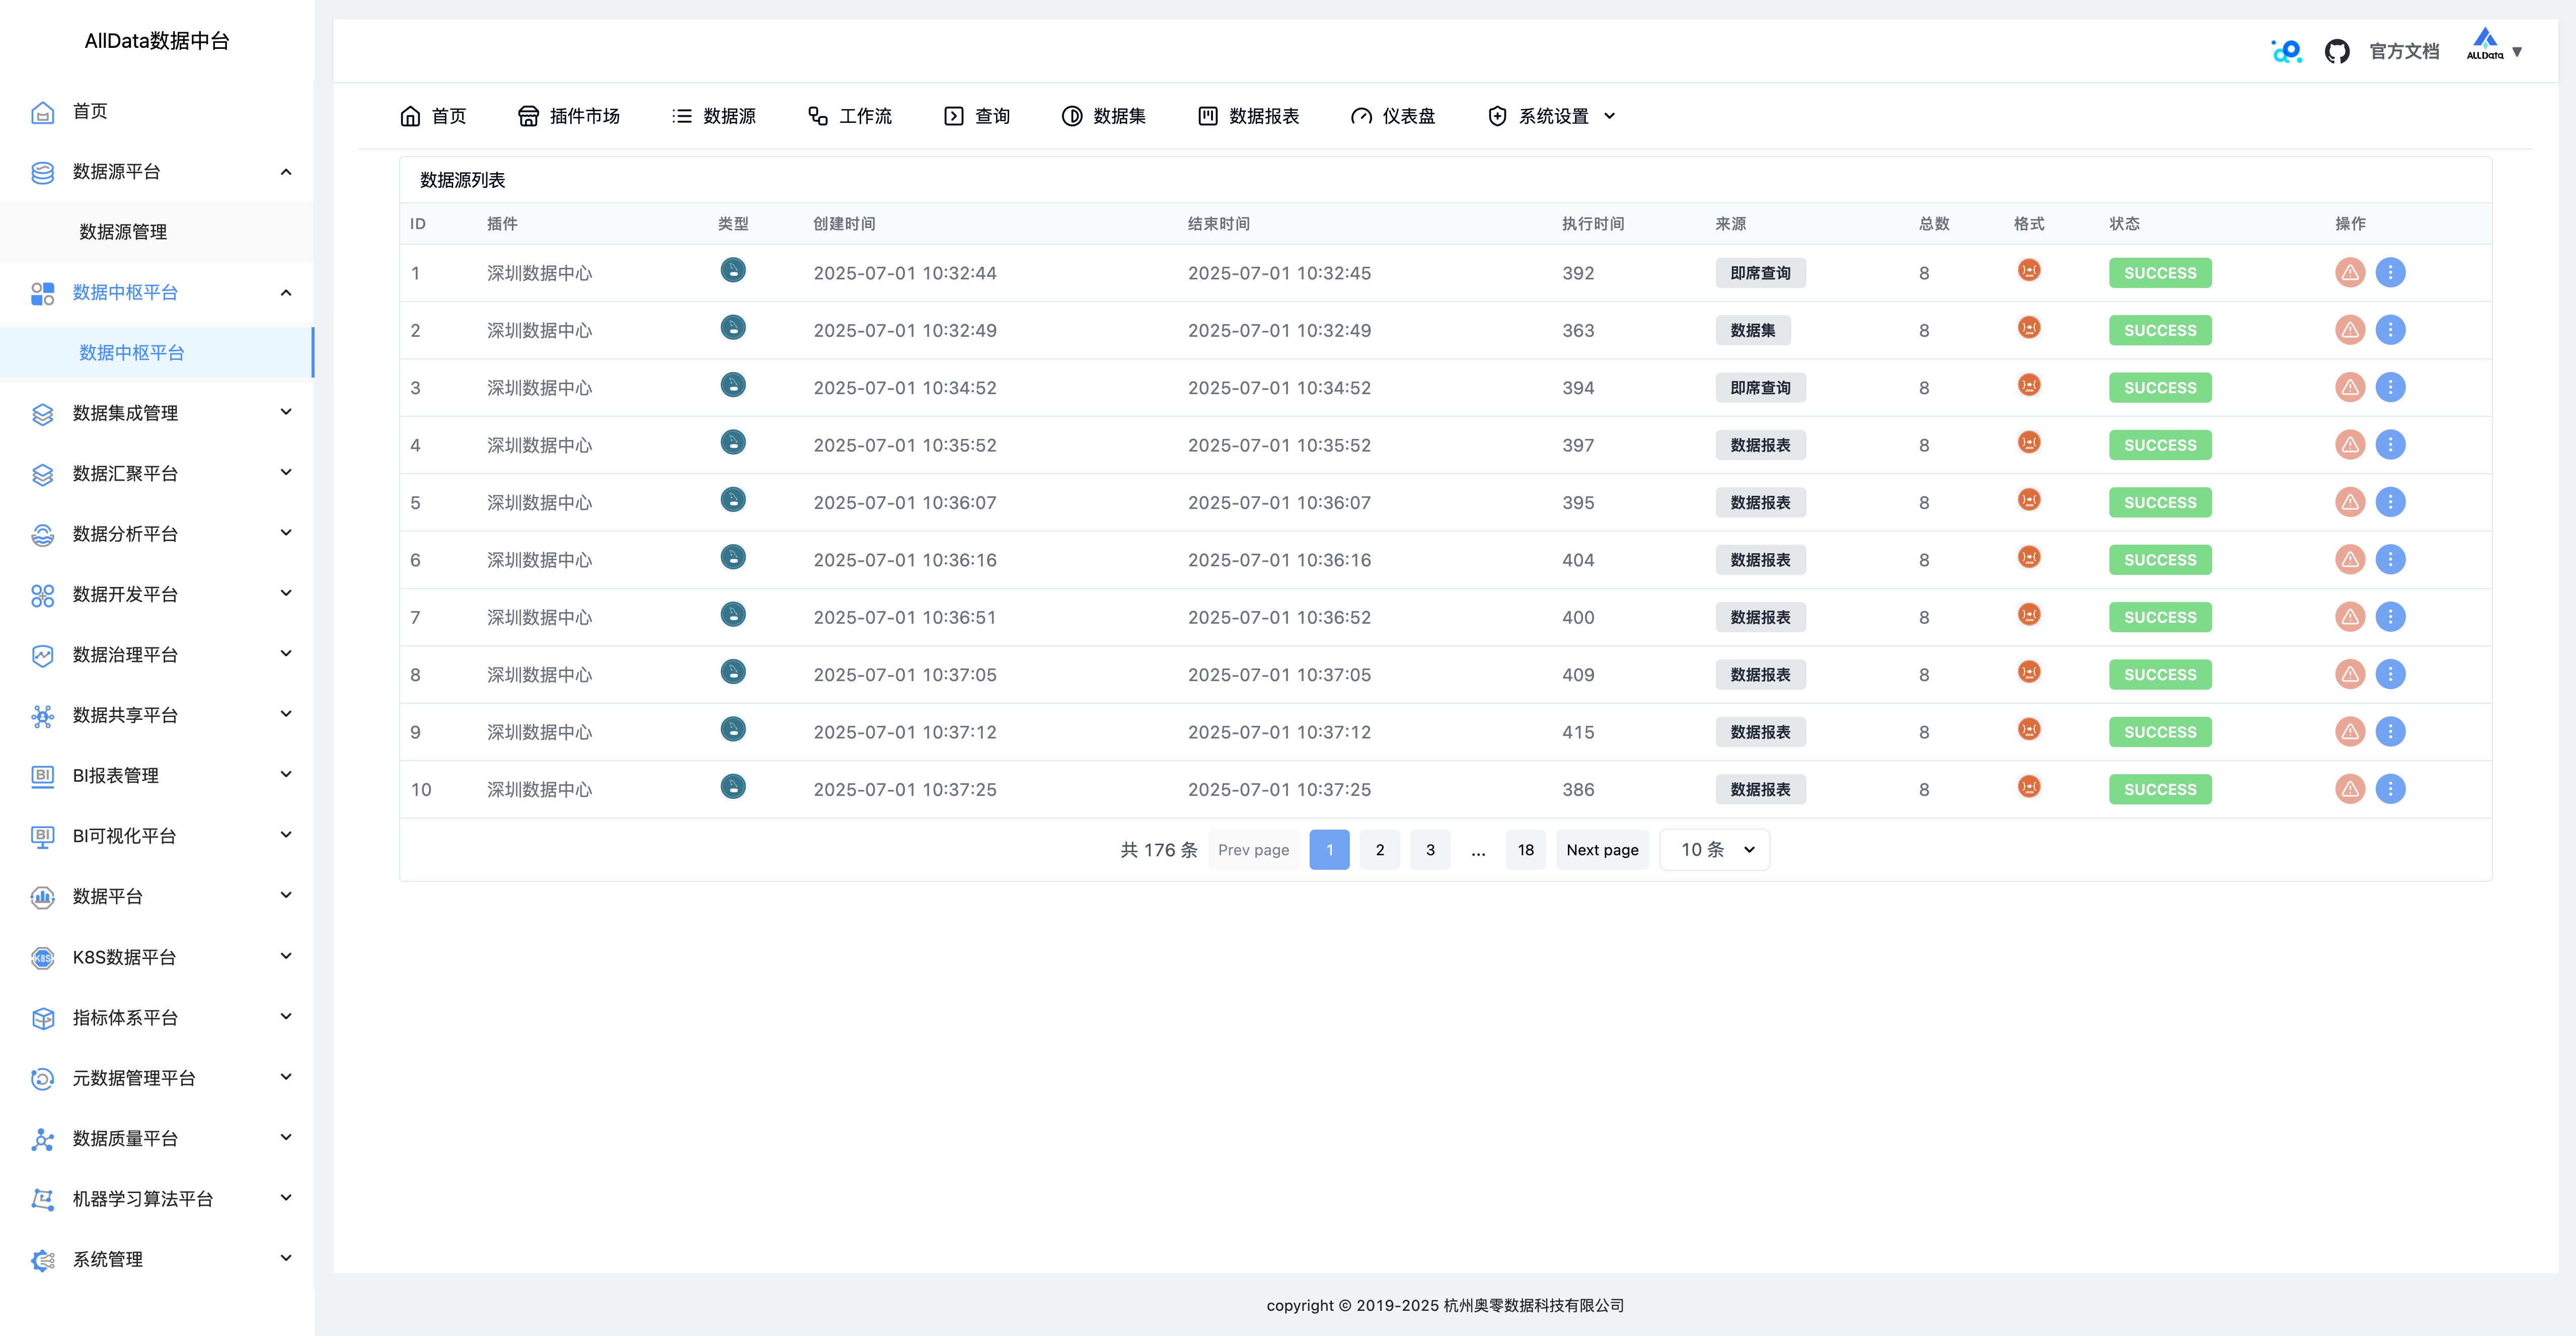Open more-actions menu for row 7
The width and height of the screenshot is (2576, 1336).
coord(2390,616)
